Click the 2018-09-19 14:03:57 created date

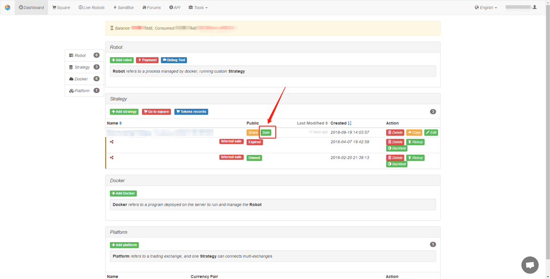point(349,132)
